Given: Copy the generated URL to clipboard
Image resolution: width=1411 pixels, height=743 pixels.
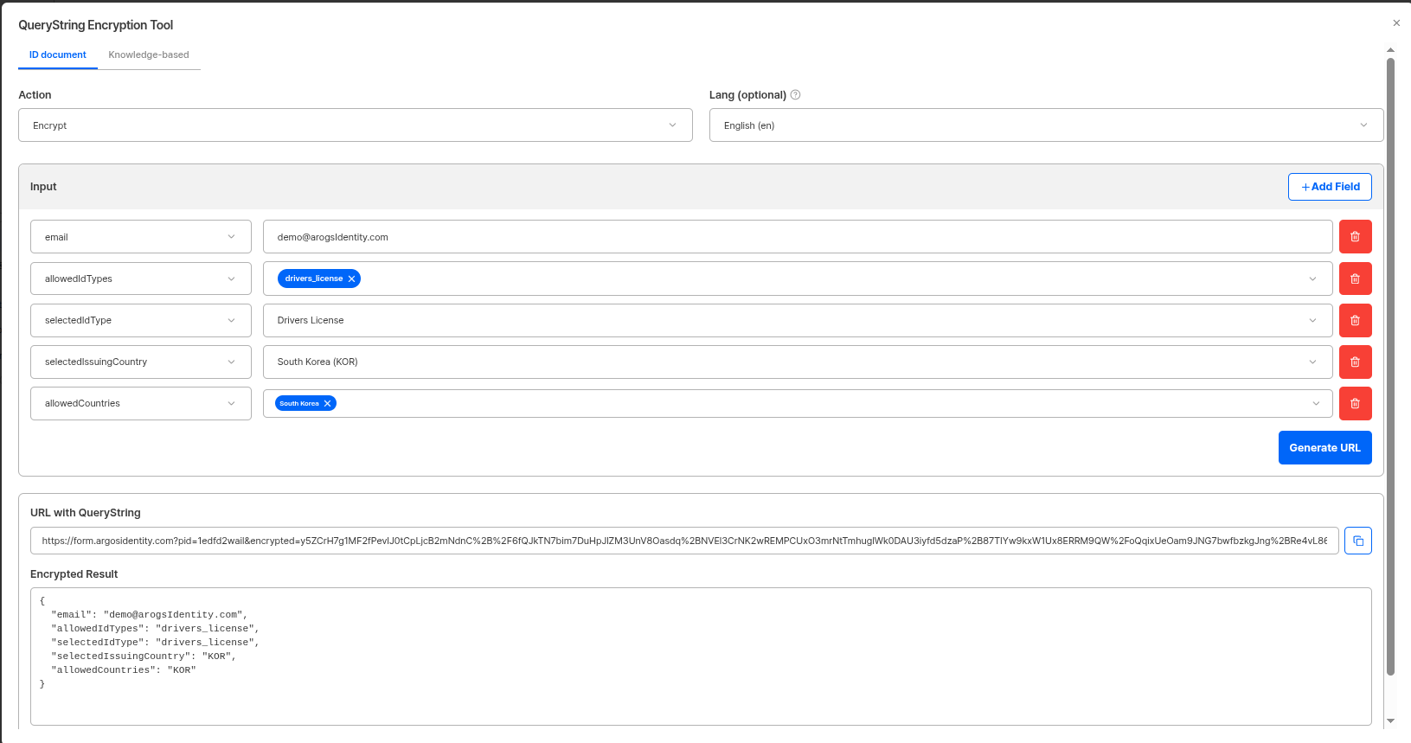Looking at the screenshot, I should click(x=1358, y=541).
